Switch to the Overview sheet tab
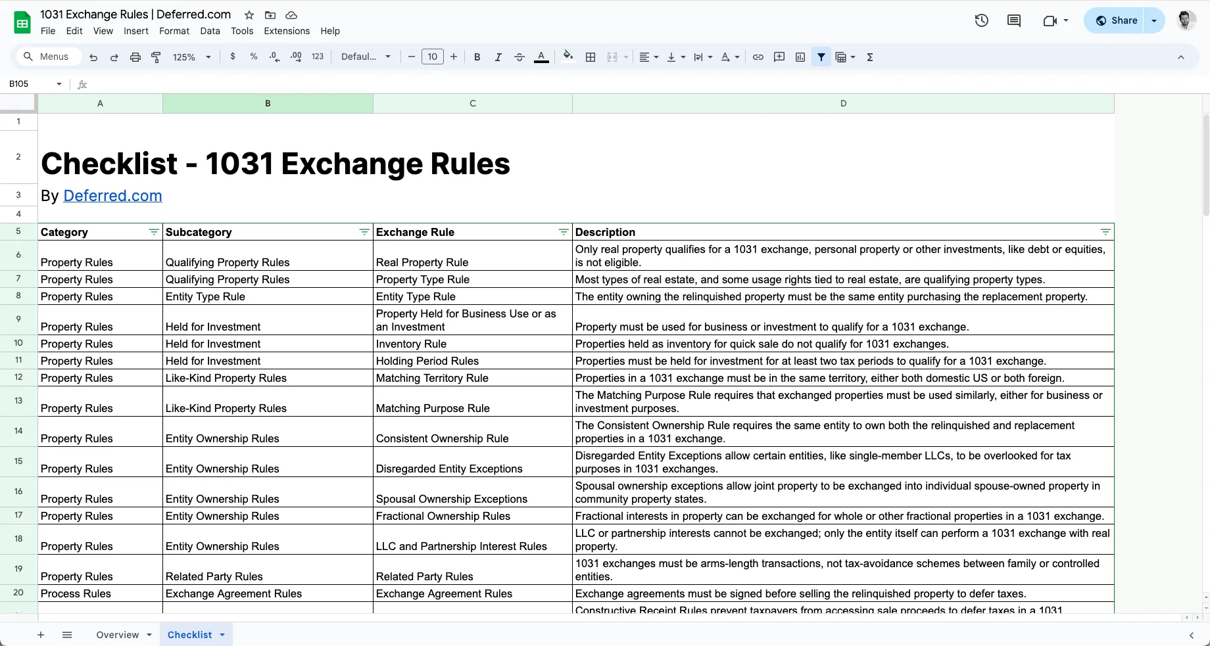1210x646 pixels. tap(118, 635)
